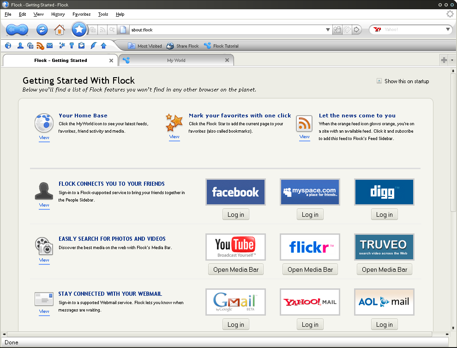The height and width of the screenshot is (348, 457).
Task: Toggle the Show this on startup checkbox
Action: pyautogui.click(x=379, y=81)
